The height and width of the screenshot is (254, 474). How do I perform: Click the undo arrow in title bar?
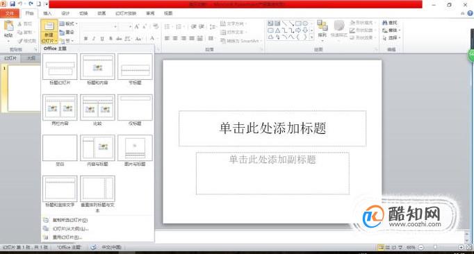[x=21, y=4]
